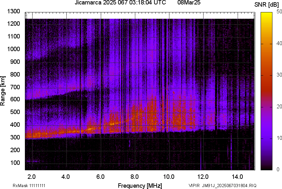The height and width of the screenshot is (189, 282).
Task: Click range tick label '1300'
Action: pos(13,11)
